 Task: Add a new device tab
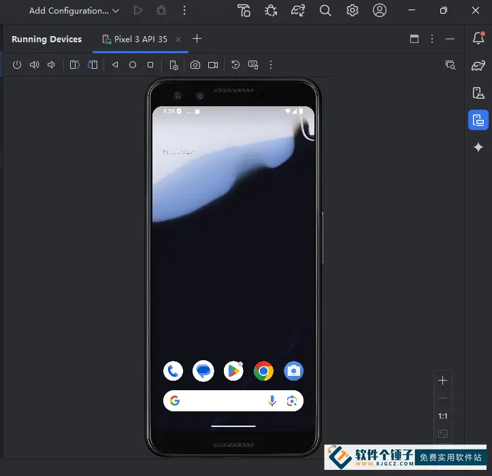(x=197, y=39)
